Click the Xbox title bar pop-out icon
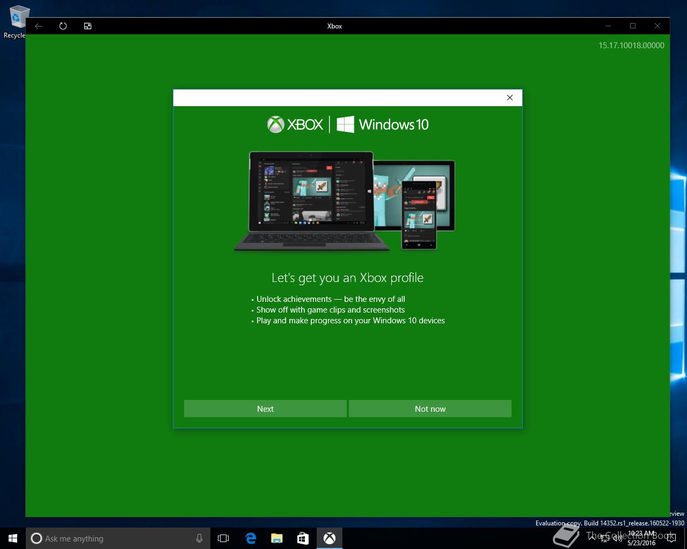The image size is (687, 549). coord(87,26)
